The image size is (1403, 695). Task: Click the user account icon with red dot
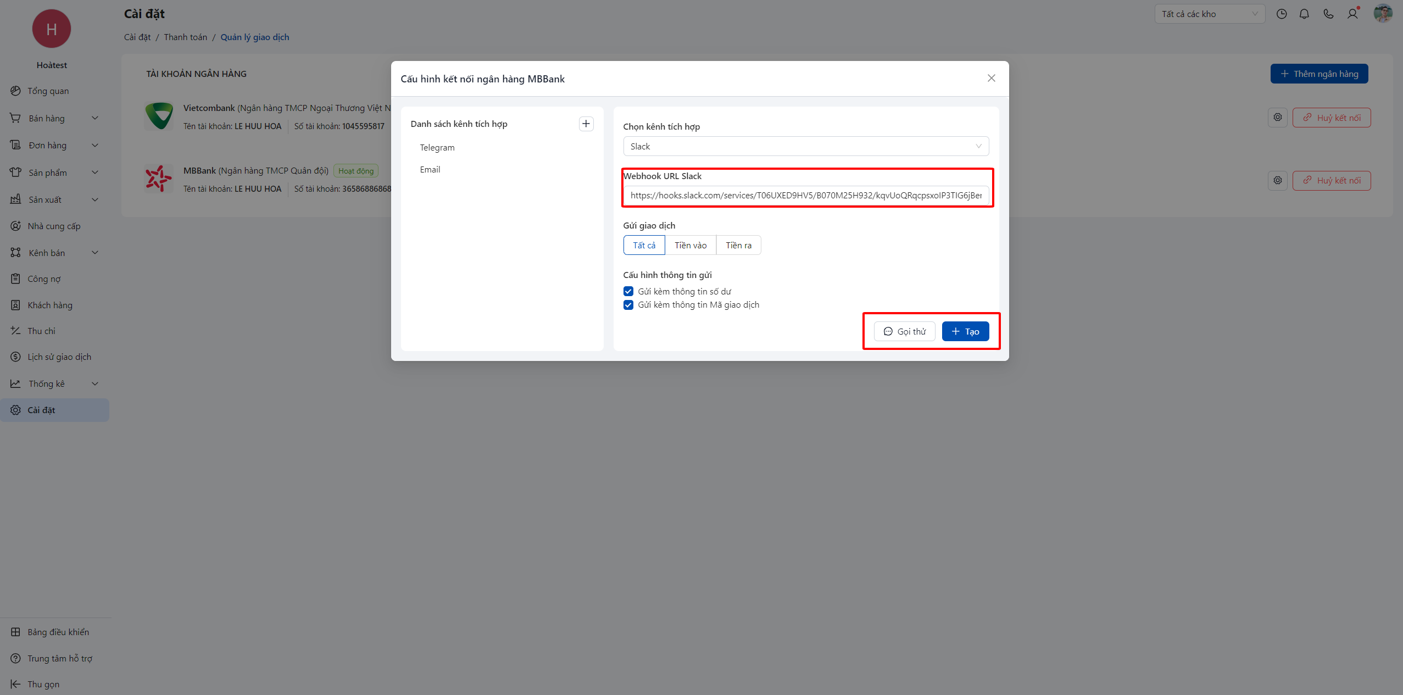click(x=1352, y=14)
